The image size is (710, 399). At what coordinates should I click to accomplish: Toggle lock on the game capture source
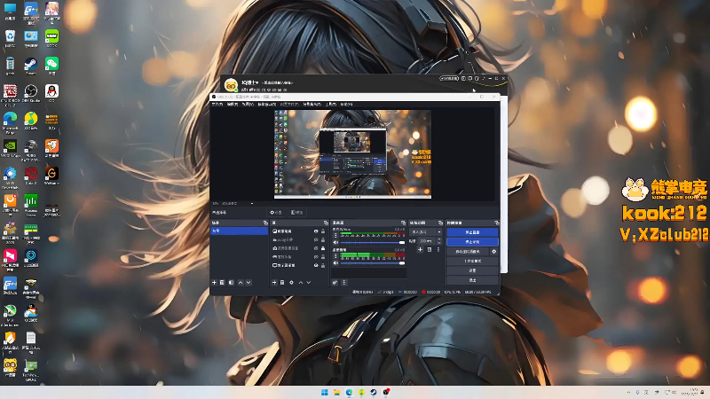click(323, 257)
